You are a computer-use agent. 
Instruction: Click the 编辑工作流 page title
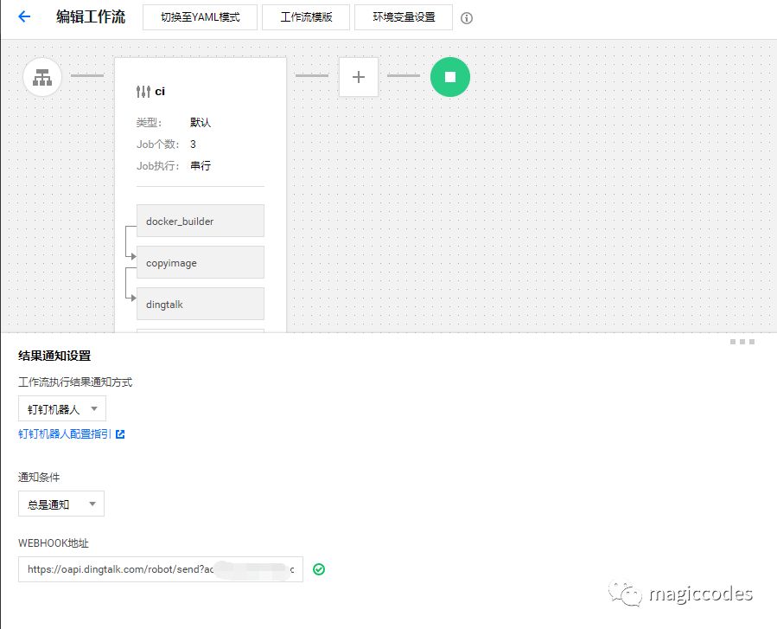click(91, 16)
